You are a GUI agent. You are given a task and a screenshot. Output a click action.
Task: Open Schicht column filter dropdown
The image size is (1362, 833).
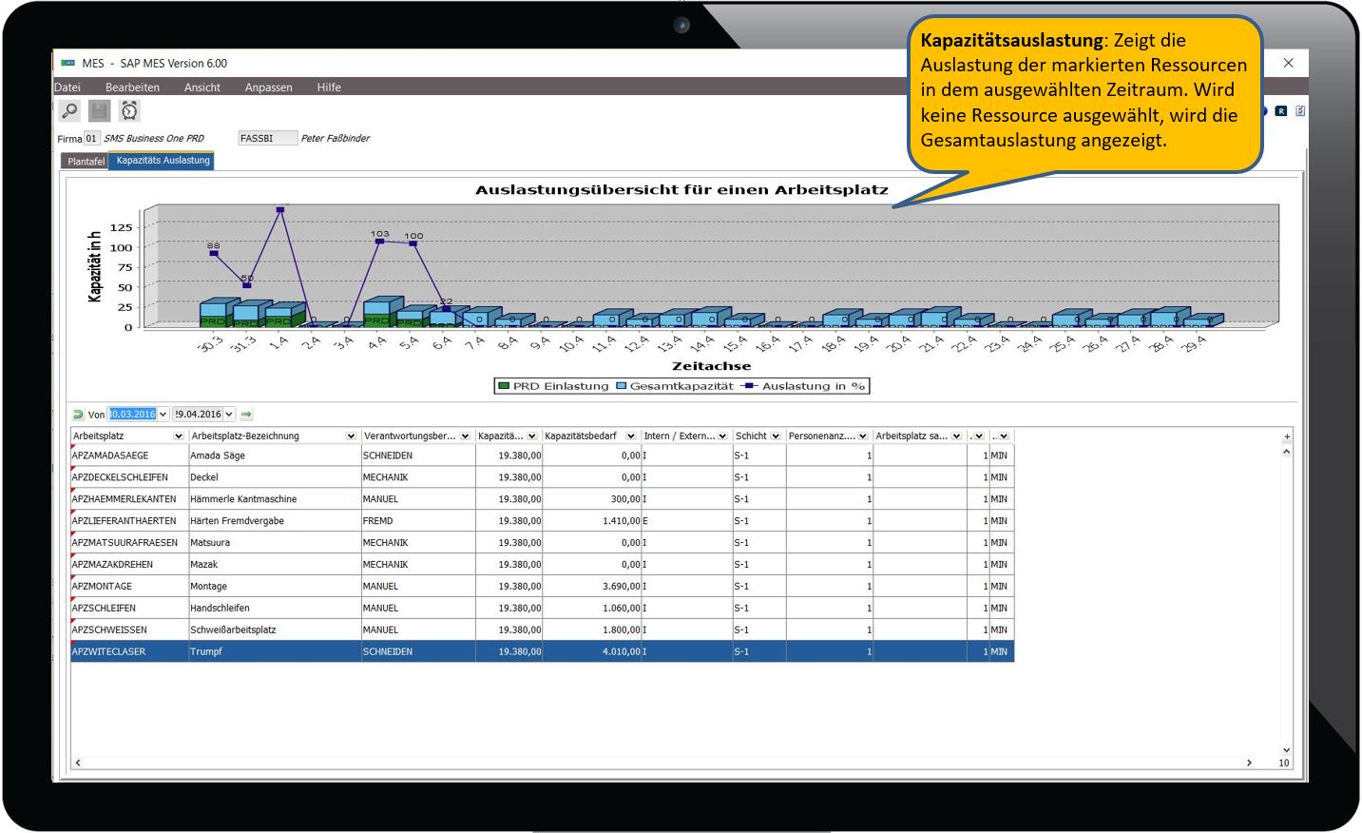pos(776,436)
